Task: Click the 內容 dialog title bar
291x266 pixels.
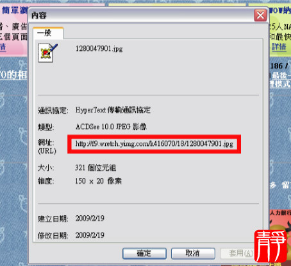Action: (141, 15)
